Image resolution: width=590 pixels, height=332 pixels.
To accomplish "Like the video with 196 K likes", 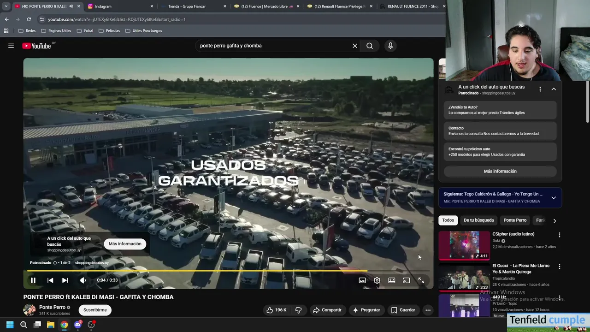I will tap(276, 310).
